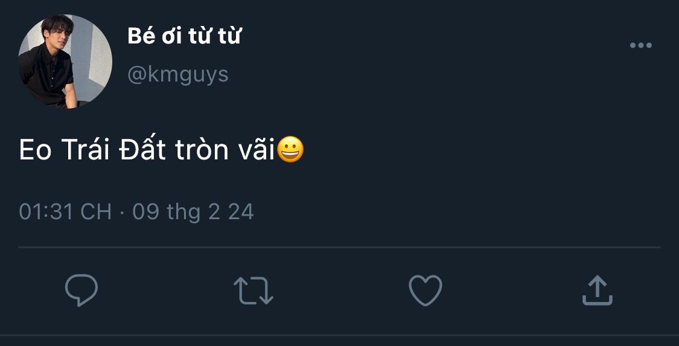Tap the grinning face emoji in the tweet

point(290,149)
